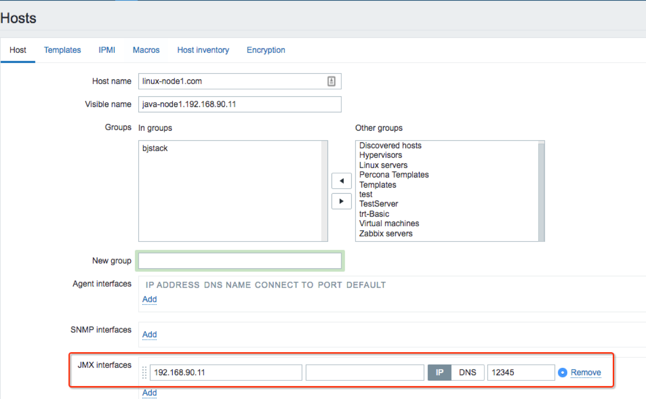646x399 pixels.
Task: Select Linux servers in Other groups
Action: [383, 165]
